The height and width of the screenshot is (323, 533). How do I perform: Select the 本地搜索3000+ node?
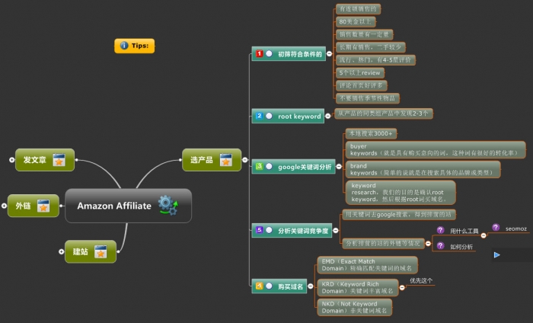coord(371,133)
